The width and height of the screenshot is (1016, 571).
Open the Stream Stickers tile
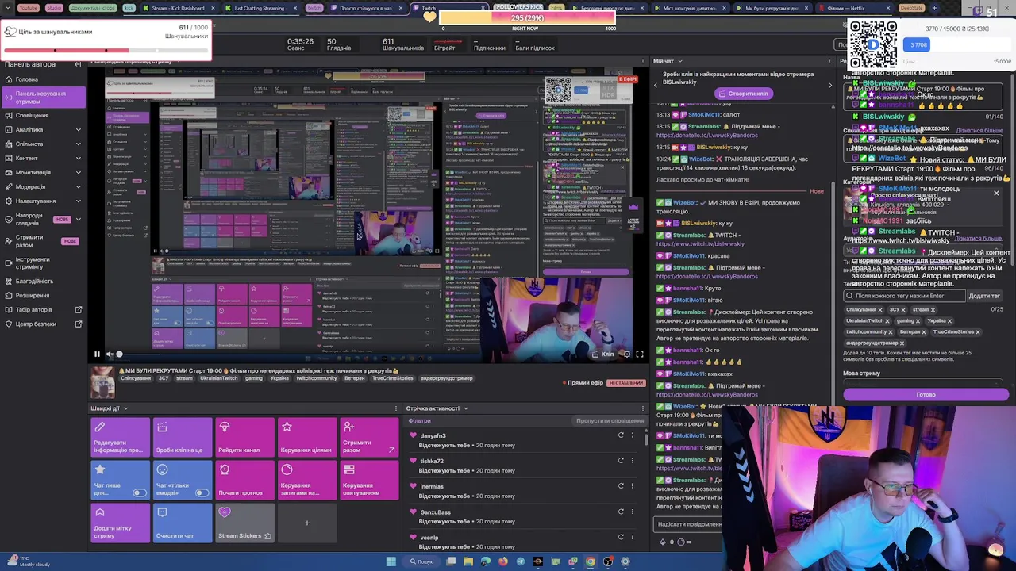pos(244,523)
